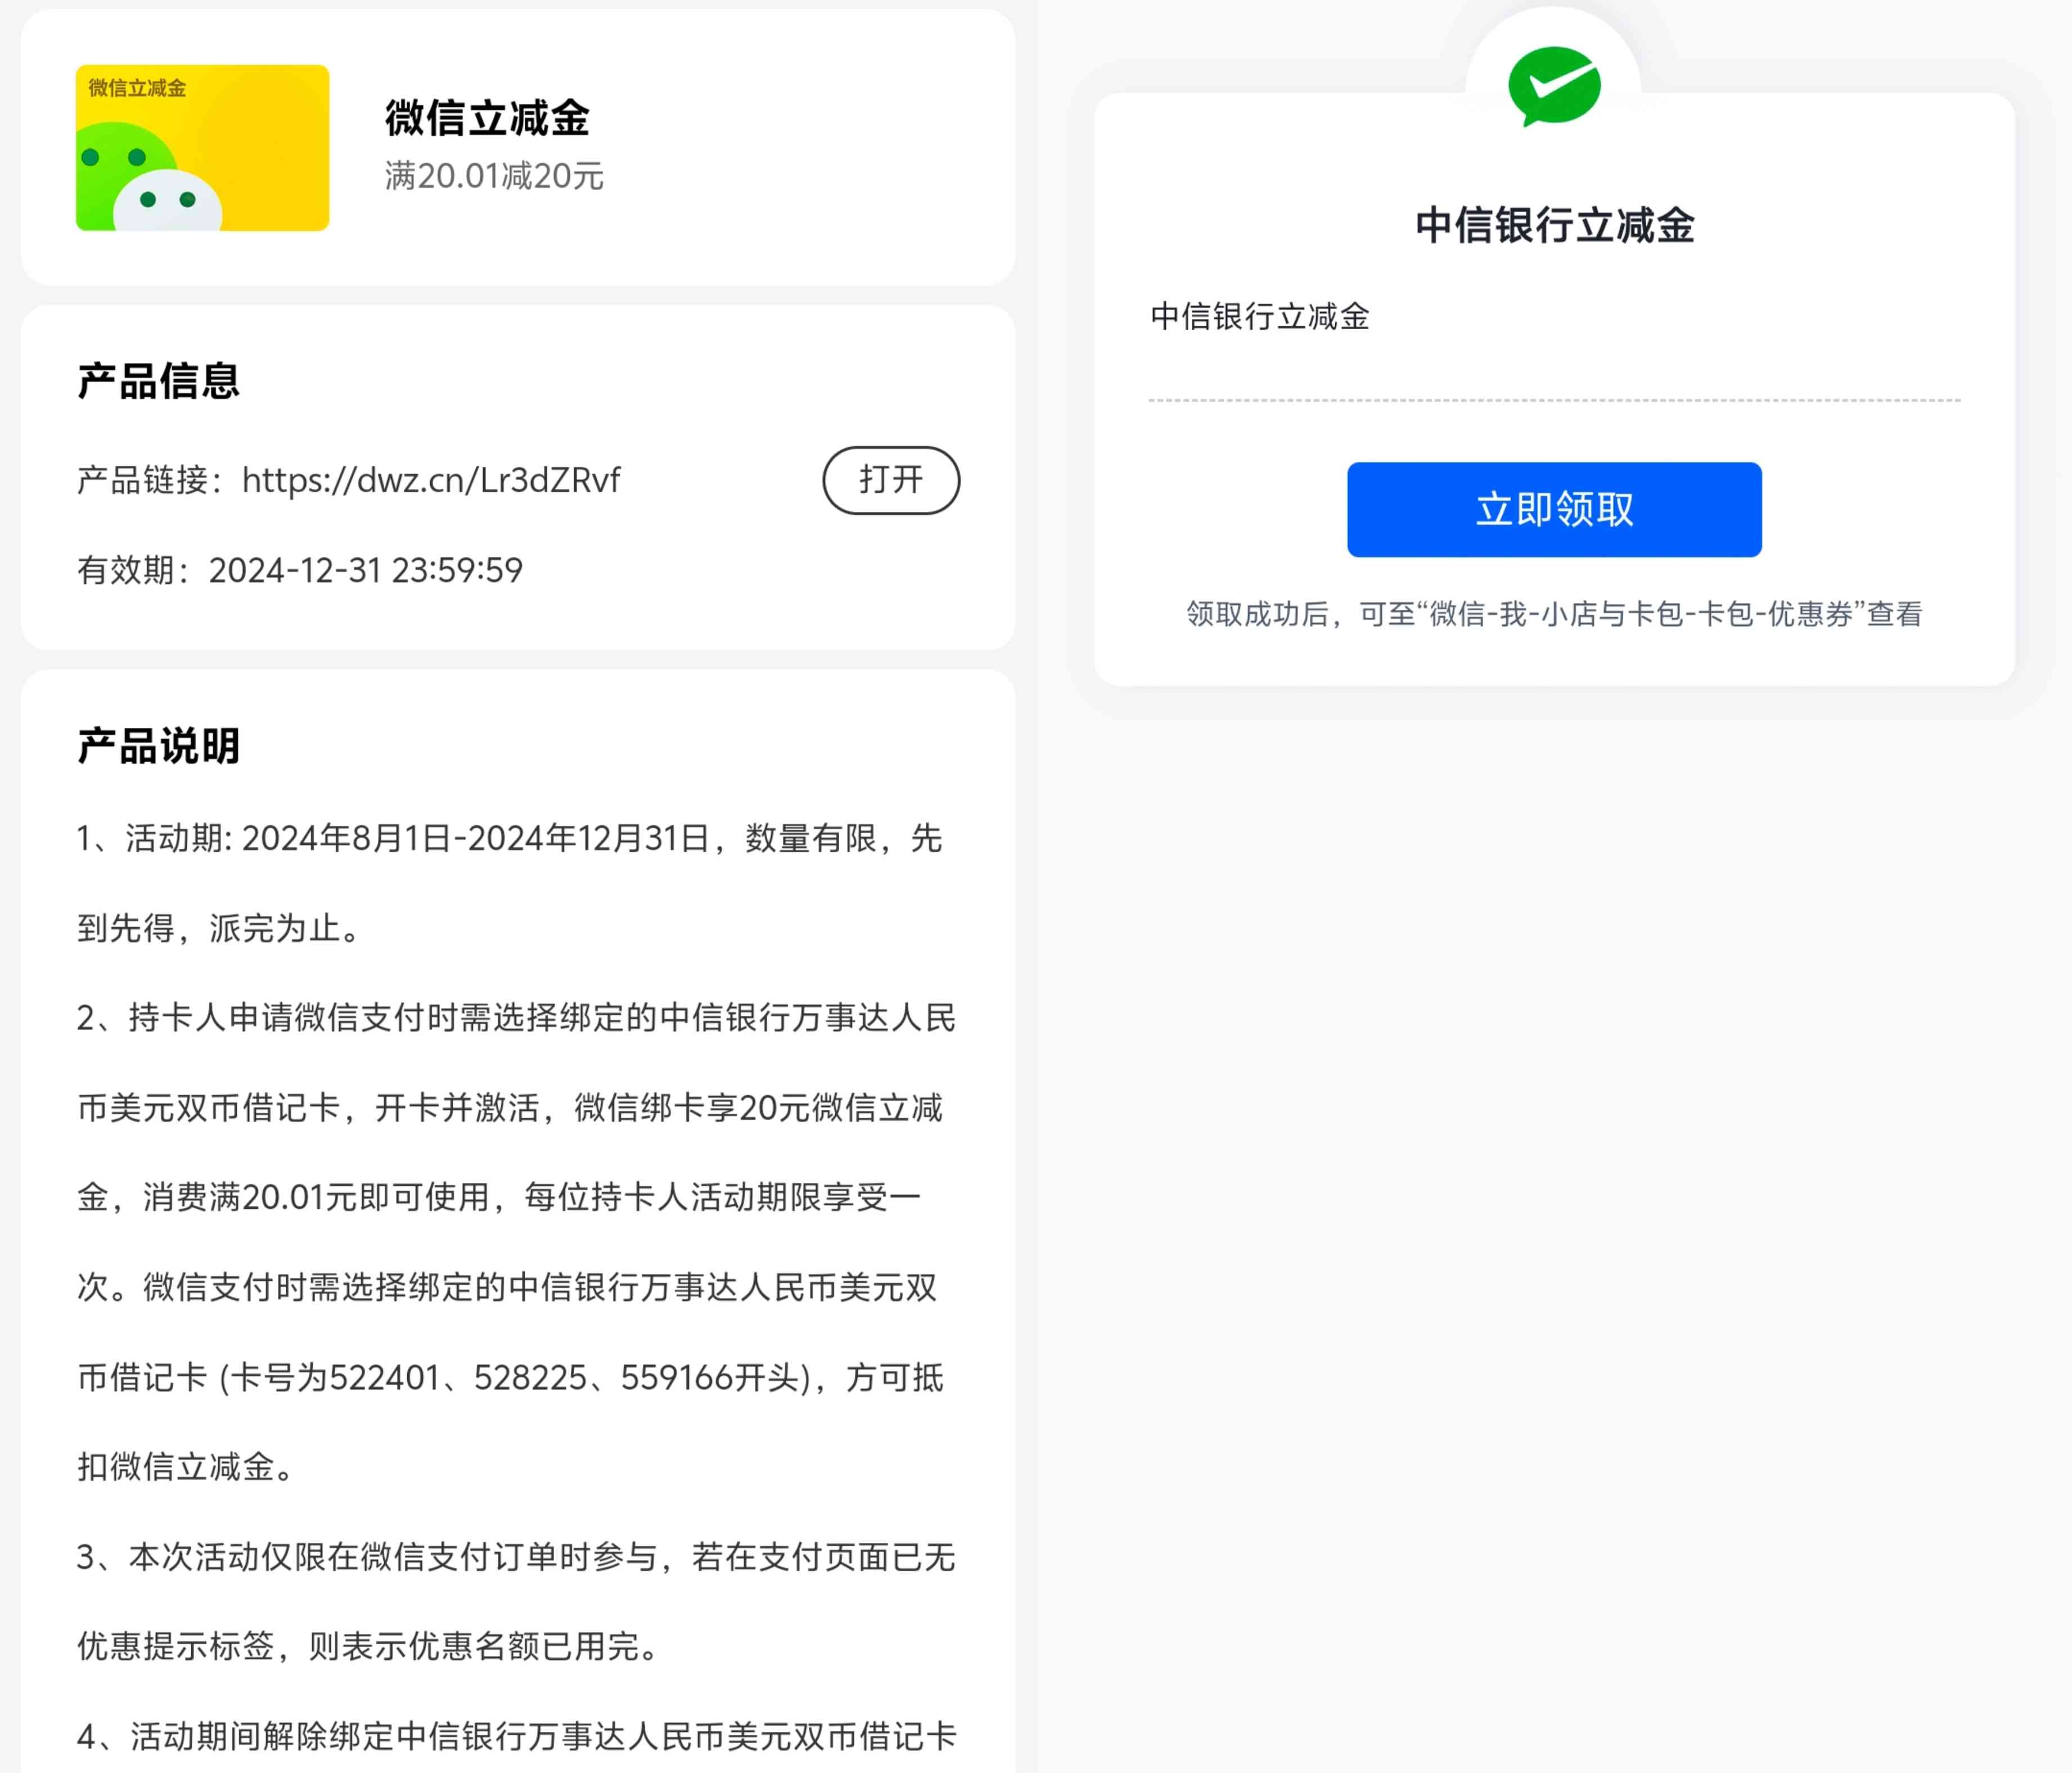This screenshot has height=1773, width=2072.
Task: Click the line starting with 币美元双币借记卡，开卡并激活
Action: coord(510,1108)
